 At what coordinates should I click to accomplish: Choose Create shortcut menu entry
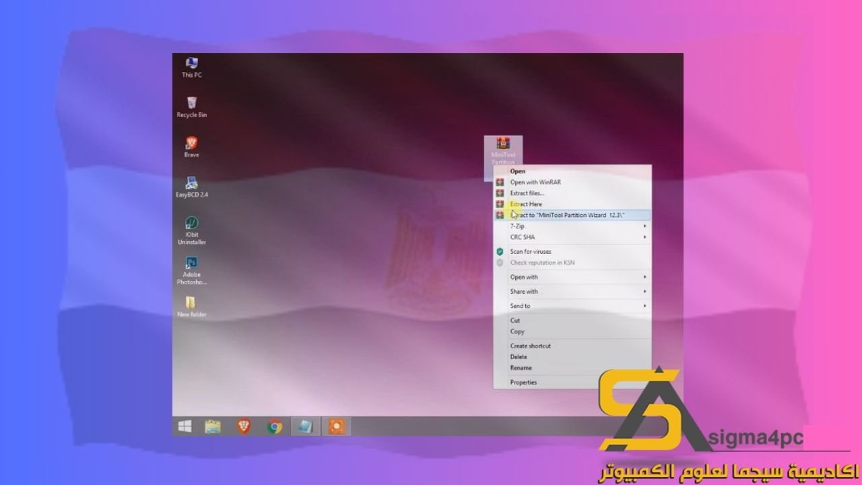572,346
